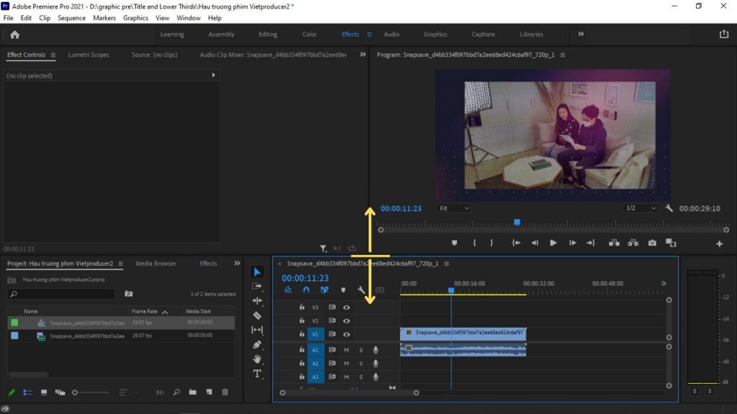Select the Track Select Forward tool
The height and width of the screenshot is (414, 737).
(258, 286)
